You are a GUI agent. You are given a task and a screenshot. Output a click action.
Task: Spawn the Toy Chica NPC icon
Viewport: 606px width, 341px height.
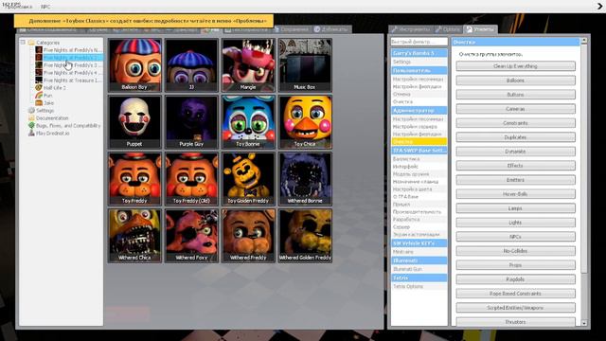305,122
